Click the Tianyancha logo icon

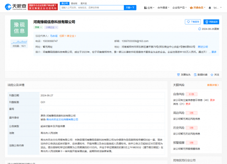(8, 7)
